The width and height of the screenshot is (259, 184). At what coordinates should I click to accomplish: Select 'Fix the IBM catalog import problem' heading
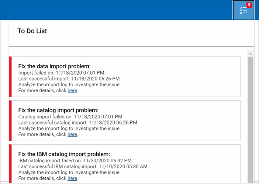click(64, 154)
